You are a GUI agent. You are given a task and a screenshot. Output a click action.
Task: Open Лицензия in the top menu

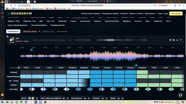click(x=124, y=14)
